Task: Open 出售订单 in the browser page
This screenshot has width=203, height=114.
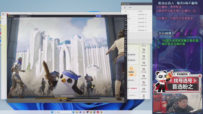Action: (x=131, y=55)
